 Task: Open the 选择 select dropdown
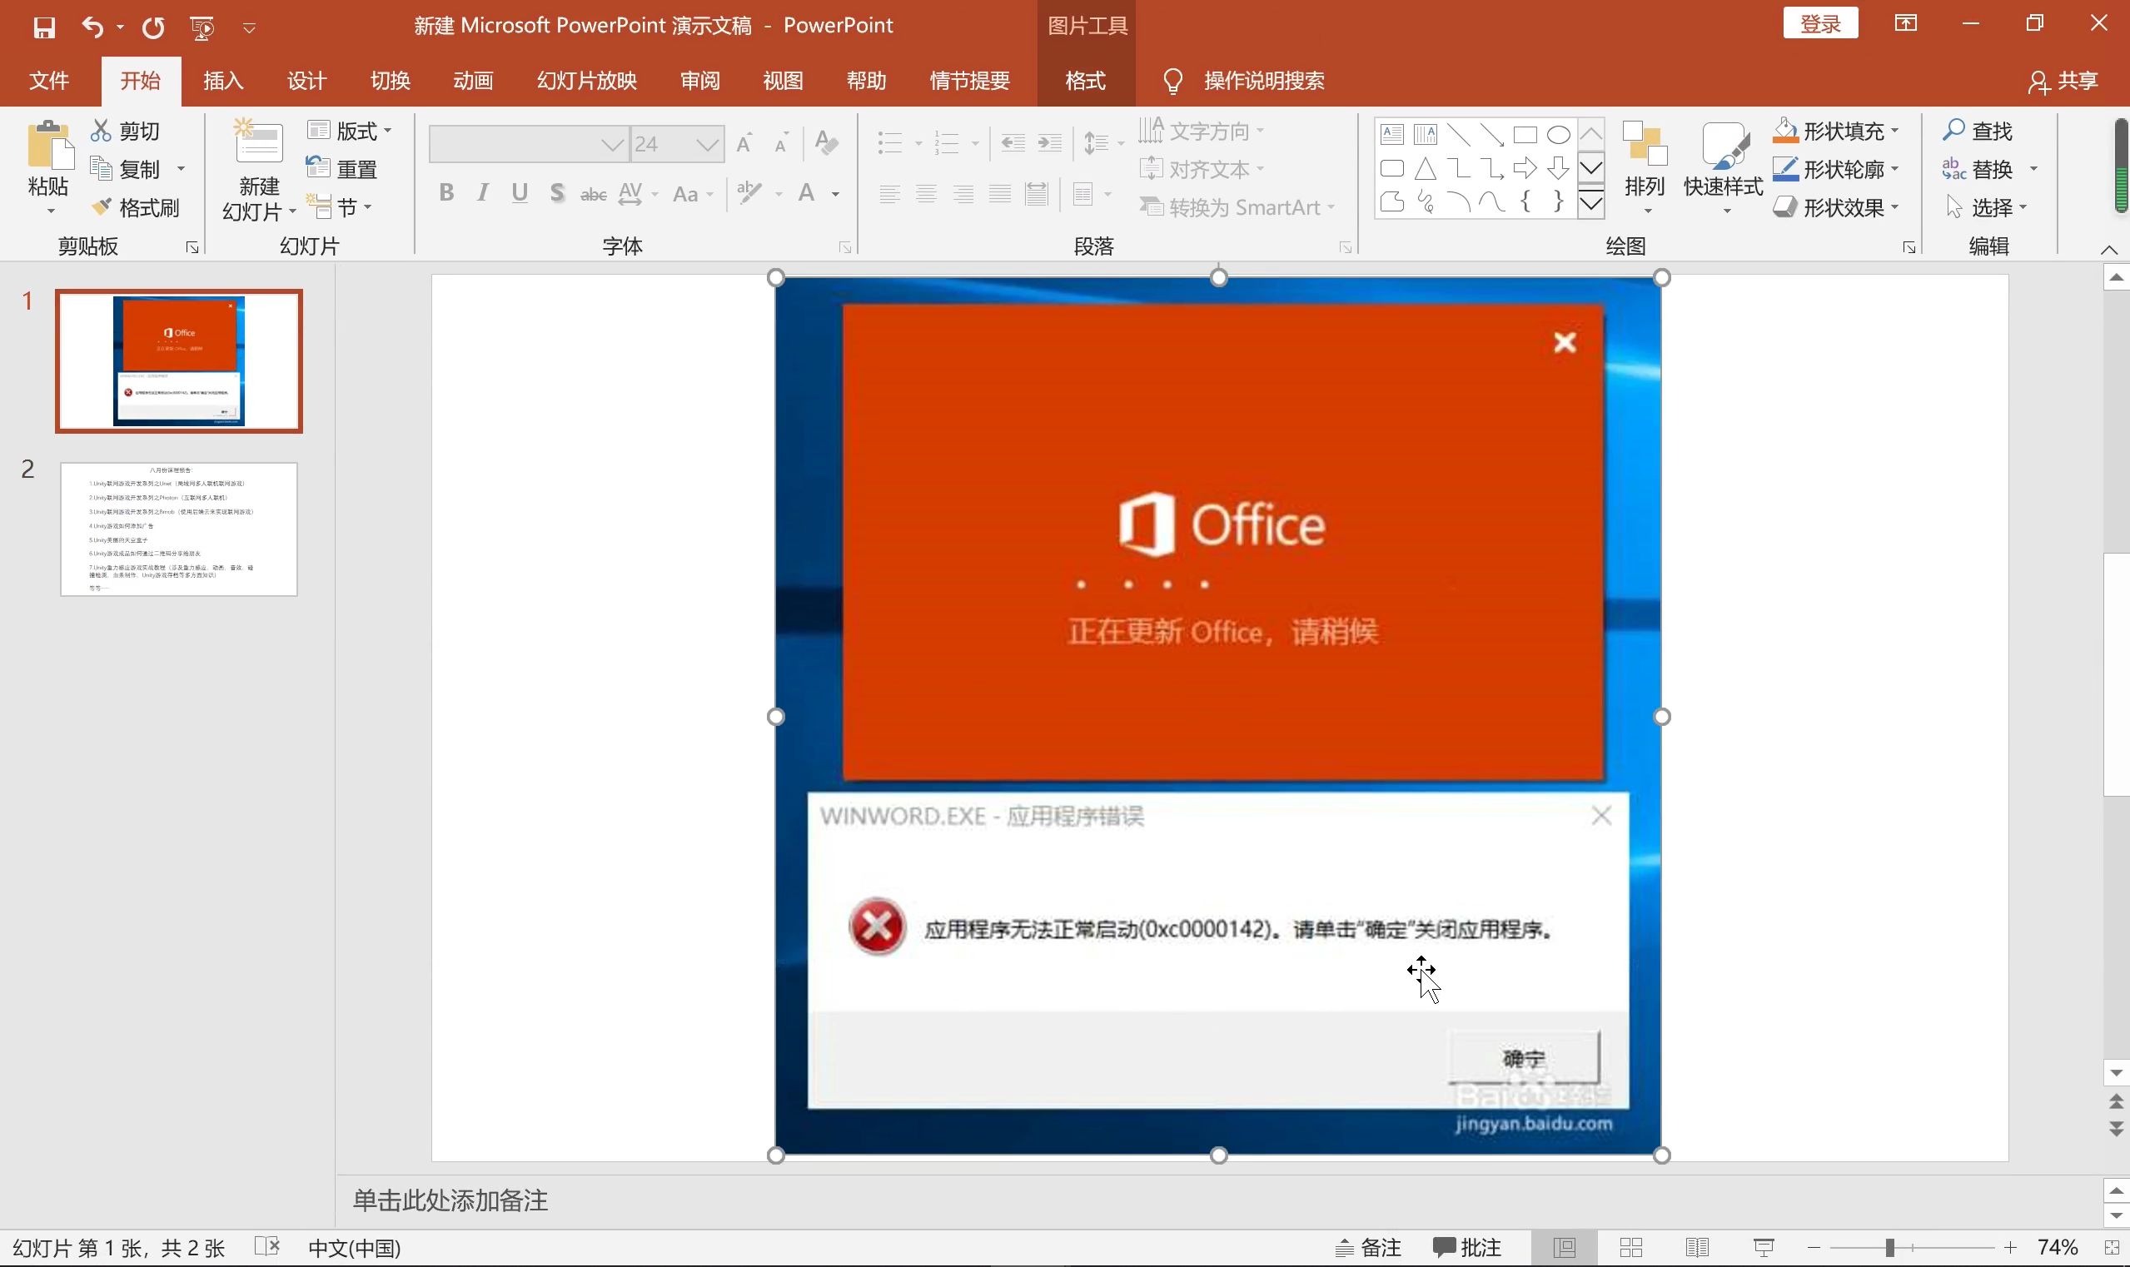tap(1986, 207)
